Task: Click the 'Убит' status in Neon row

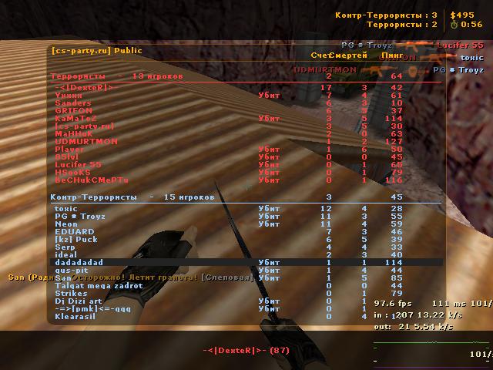Action: (x=269, y=224)
